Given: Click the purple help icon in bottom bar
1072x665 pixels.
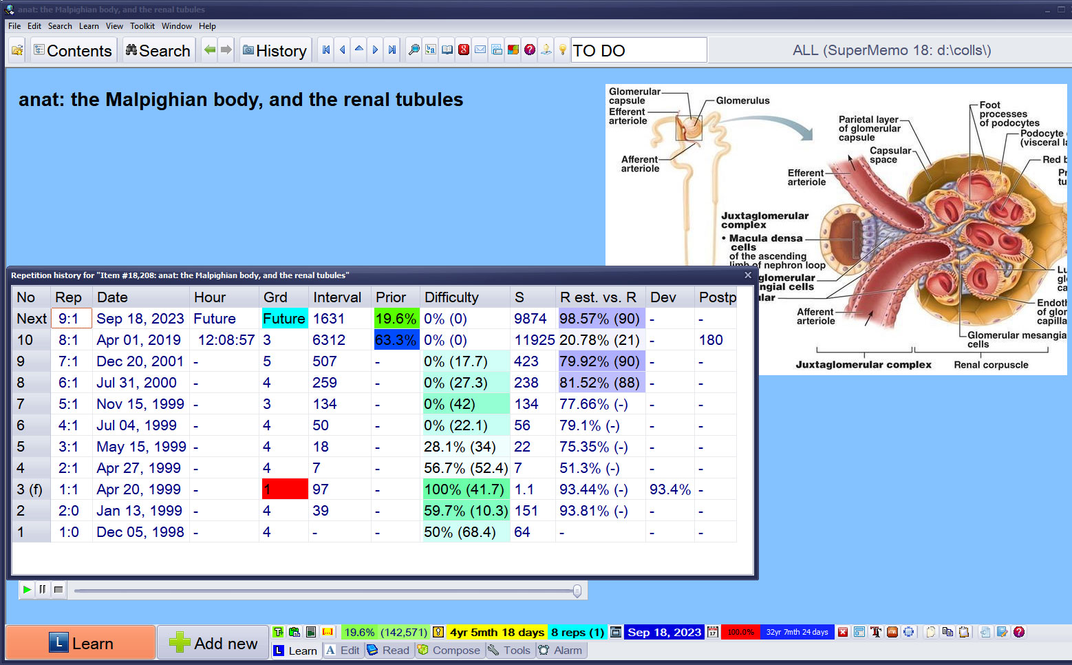Looking at the screenshot, I should click(1019, 632).
